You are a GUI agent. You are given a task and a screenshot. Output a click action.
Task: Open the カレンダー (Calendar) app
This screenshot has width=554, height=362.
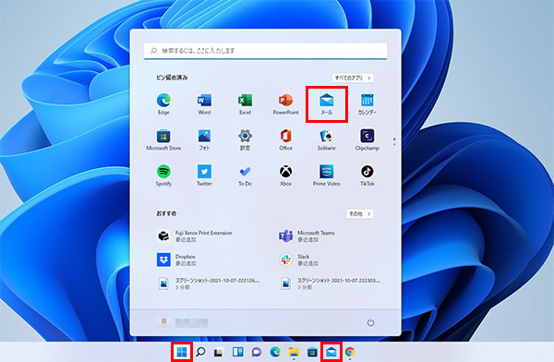pos(367,104)
